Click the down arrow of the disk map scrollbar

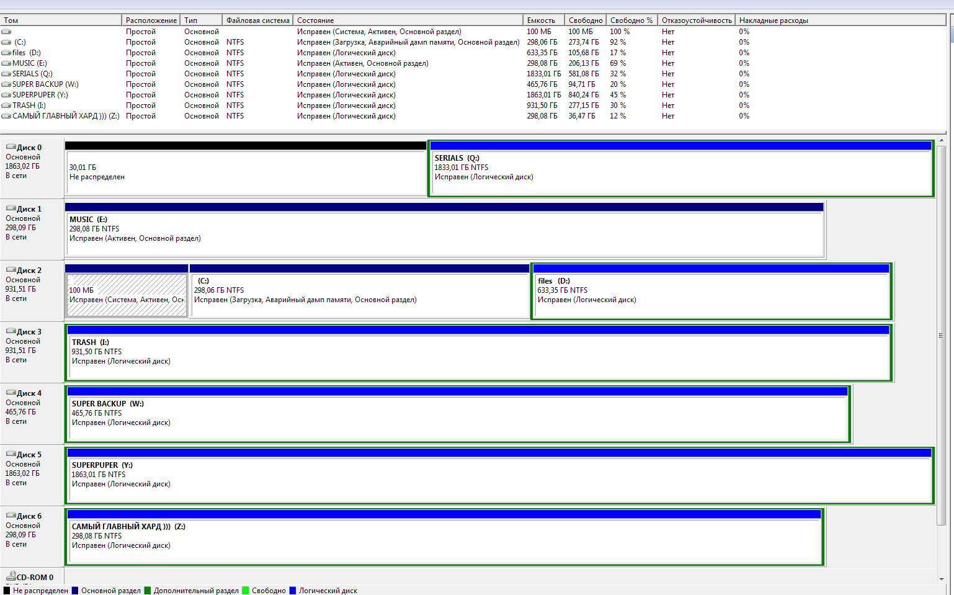(x=941, y=579)
